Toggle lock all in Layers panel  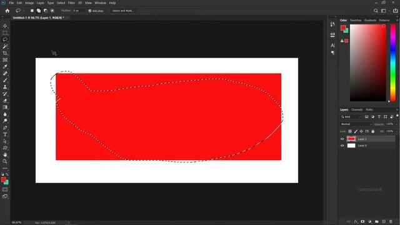pyautogui.click(x=372, y=131)
